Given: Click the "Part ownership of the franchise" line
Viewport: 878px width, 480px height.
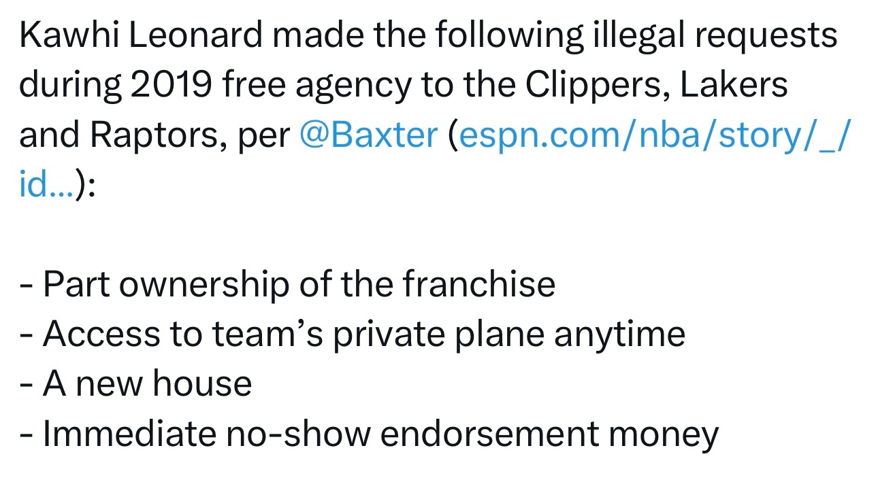Looking at the screenshot, I should coord(288,285).
